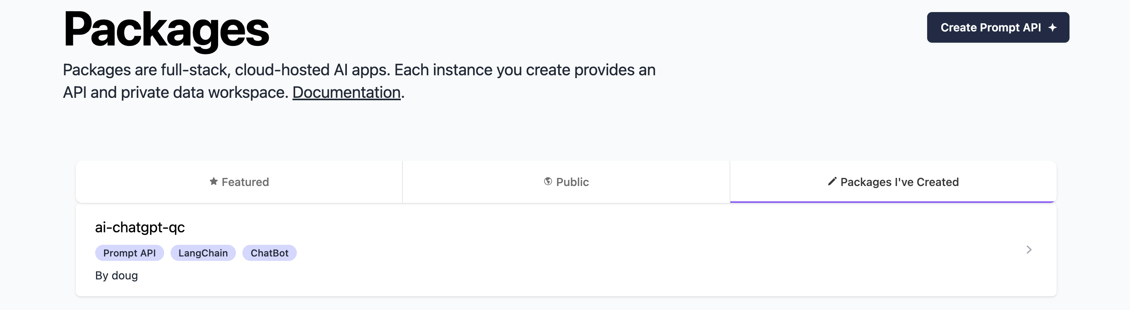The width and height of the screenshot is (1130, 310).
Task: Select the LangChain tag badge
Action: pyautogui.click(x=203, y=253)
